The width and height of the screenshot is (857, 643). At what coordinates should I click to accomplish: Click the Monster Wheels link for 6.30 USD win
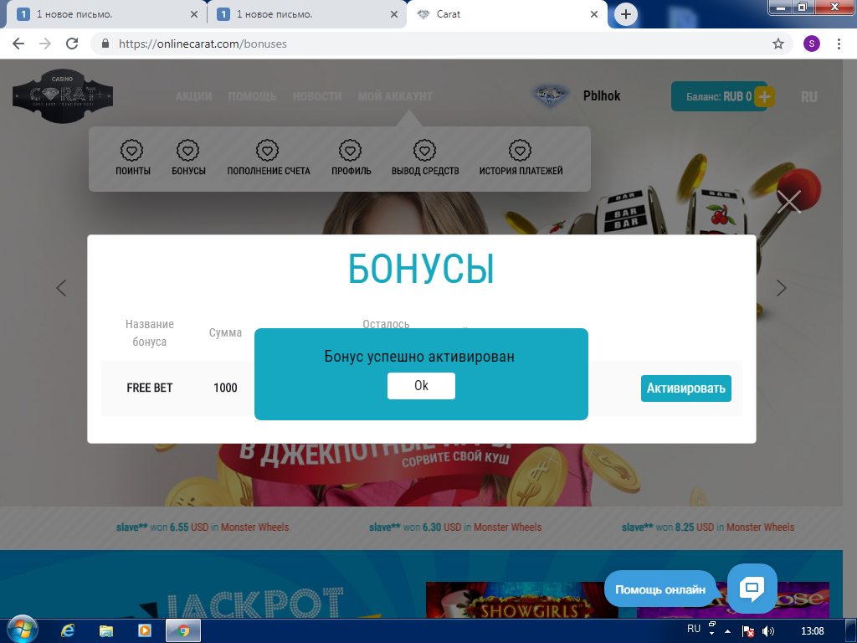click(x=507, y=527)
